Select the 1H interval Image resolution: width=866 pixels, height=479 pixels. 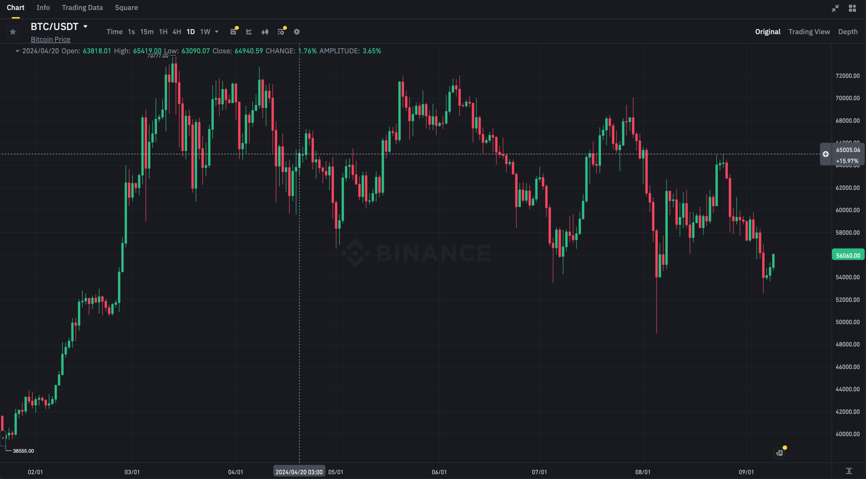[x=163, y=32]
